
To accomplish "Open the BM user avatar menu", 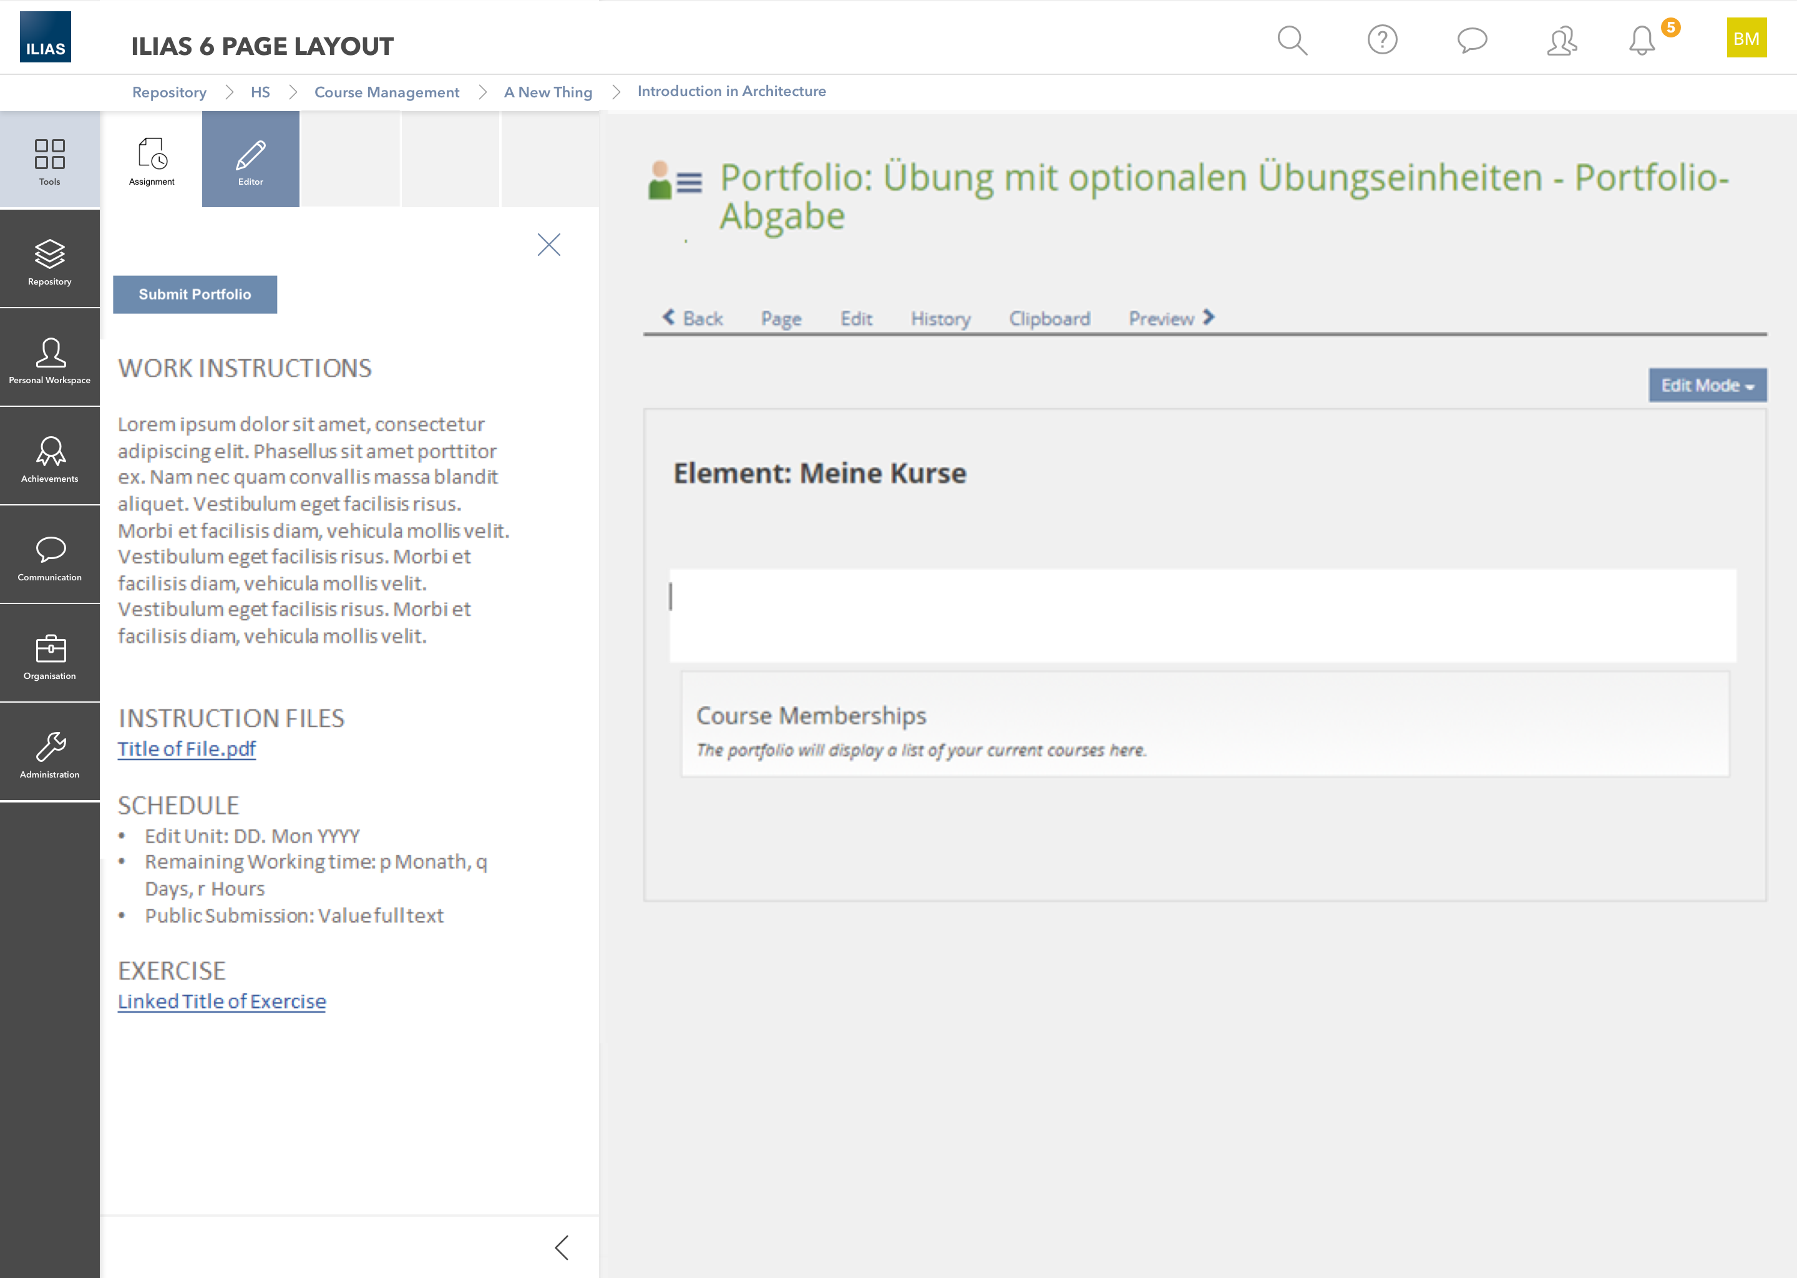I will point(1746,38).
